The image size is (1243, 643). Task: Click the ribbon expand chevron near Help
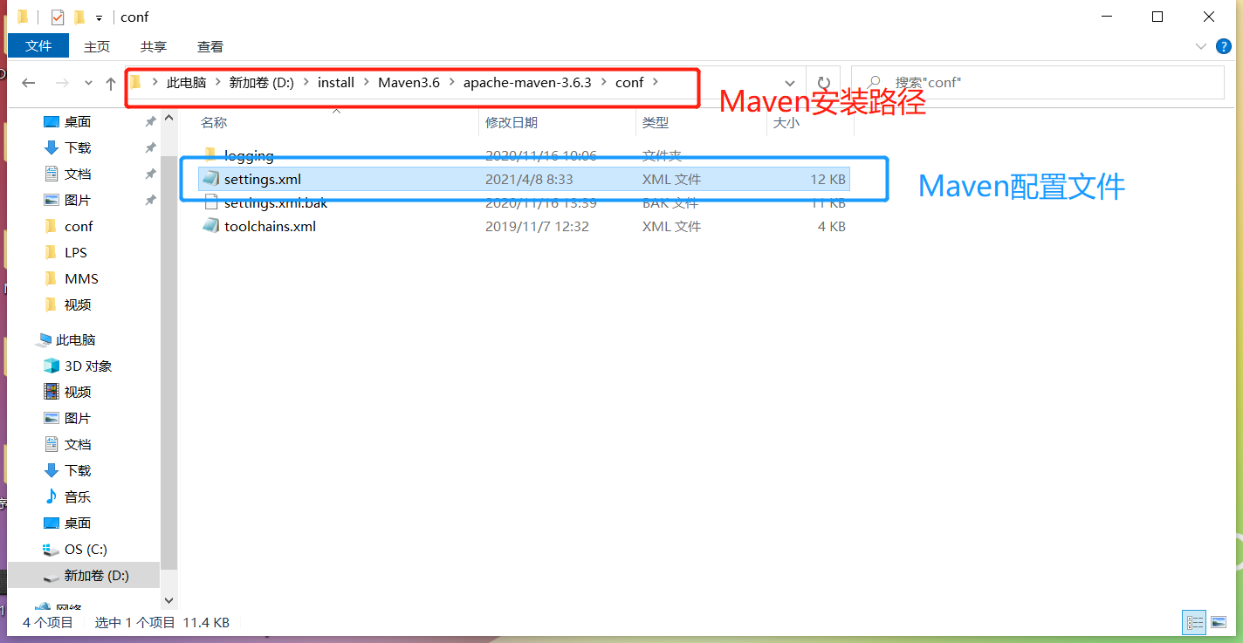1201,46
